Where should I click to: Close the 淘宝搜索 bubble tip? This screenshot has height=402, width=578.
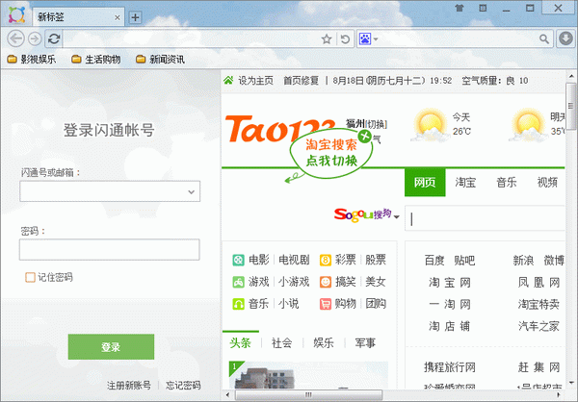(x=365, y=137)
